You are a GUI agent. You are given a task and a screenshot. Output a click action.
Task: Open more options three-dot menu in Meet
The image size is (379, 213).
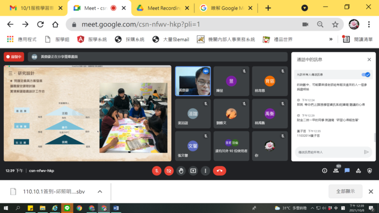pos(205,171)
